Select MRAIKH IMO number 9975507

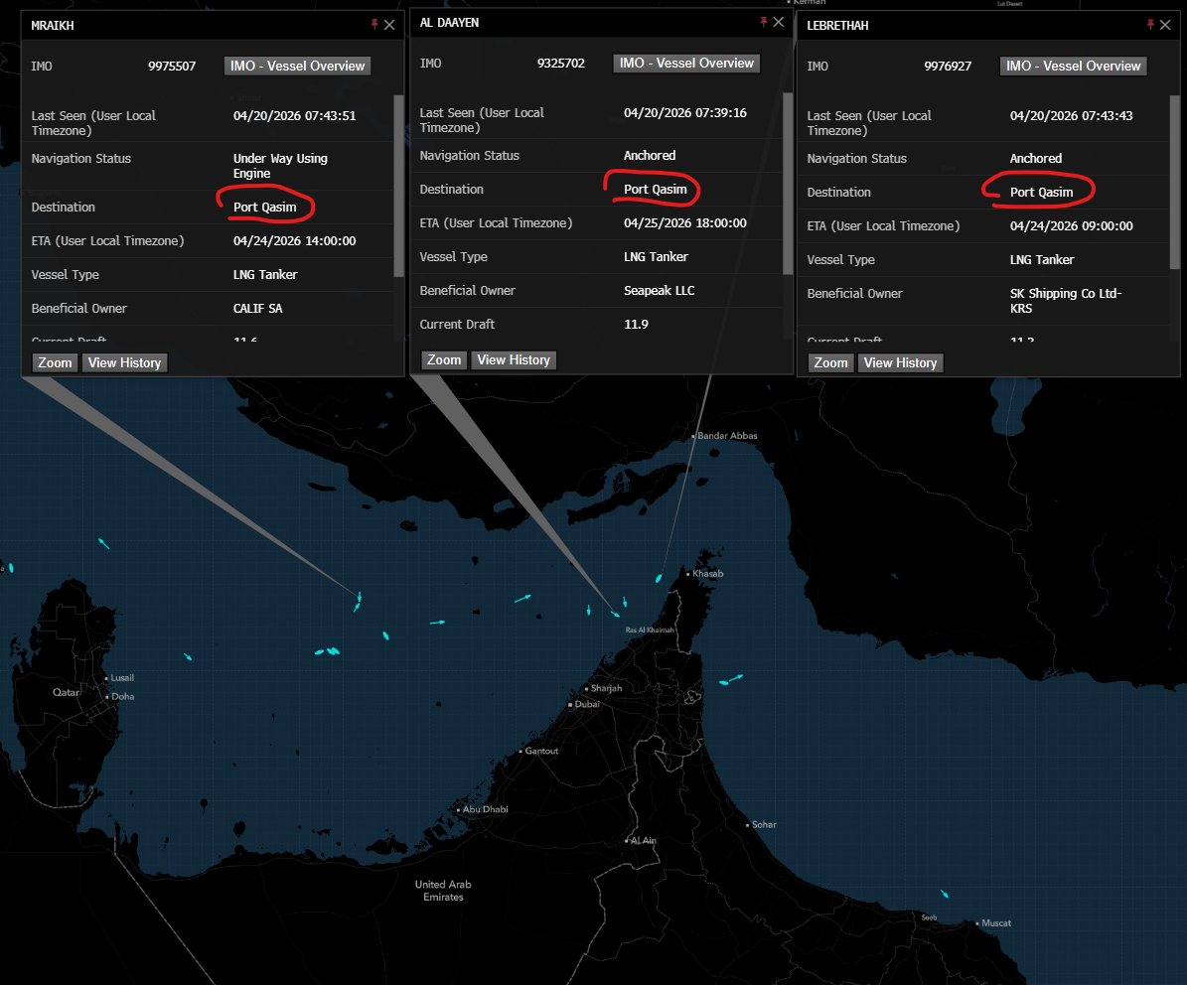tap(172, 66)
